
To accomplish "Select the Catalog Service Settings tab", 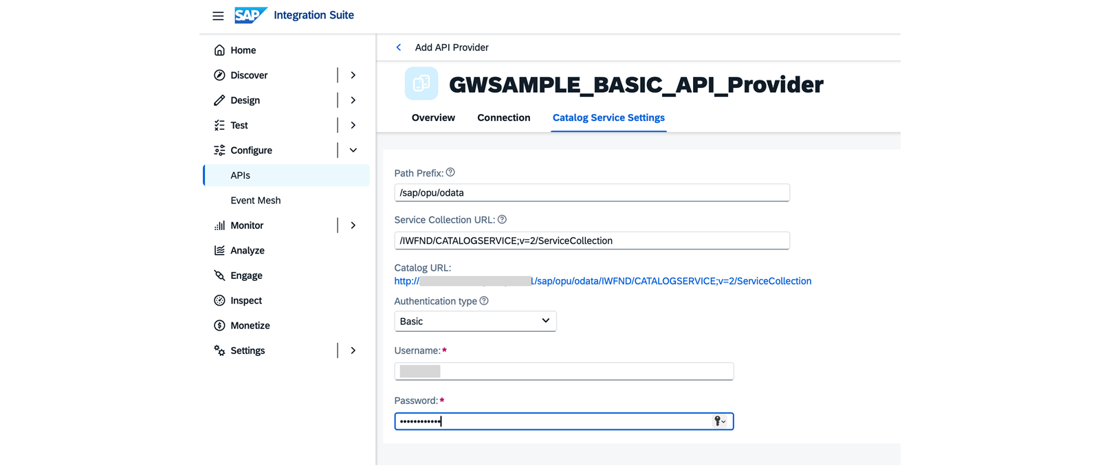I will pos(608,117).
